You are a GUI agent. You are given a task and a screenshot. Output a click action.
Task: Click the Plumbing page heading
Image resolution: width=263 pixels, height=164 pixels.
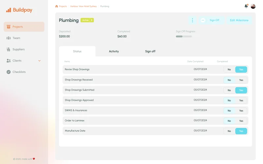pos(69,20)
